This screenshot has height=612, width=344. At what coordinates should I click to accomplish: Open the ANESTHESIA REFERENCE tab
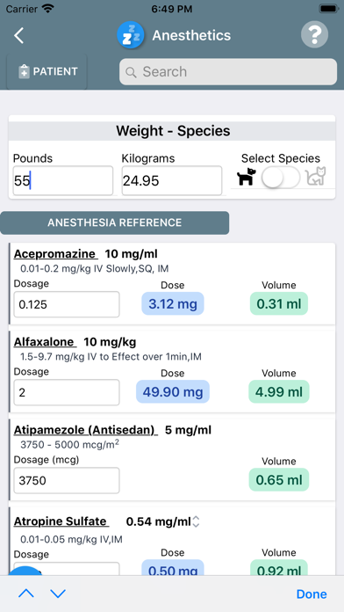115,222
